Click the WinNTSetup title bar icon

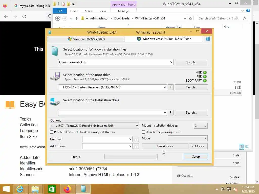coord(50,32)
